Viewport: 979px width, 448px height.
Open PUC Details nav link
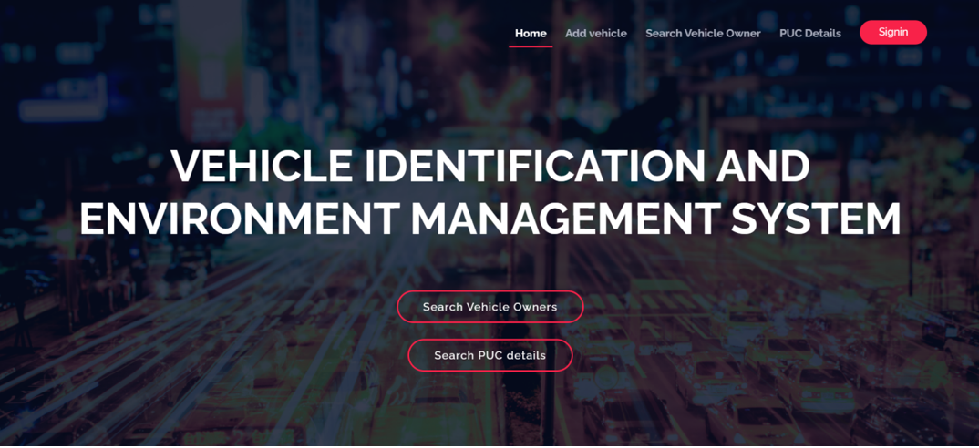click(809, 33)
